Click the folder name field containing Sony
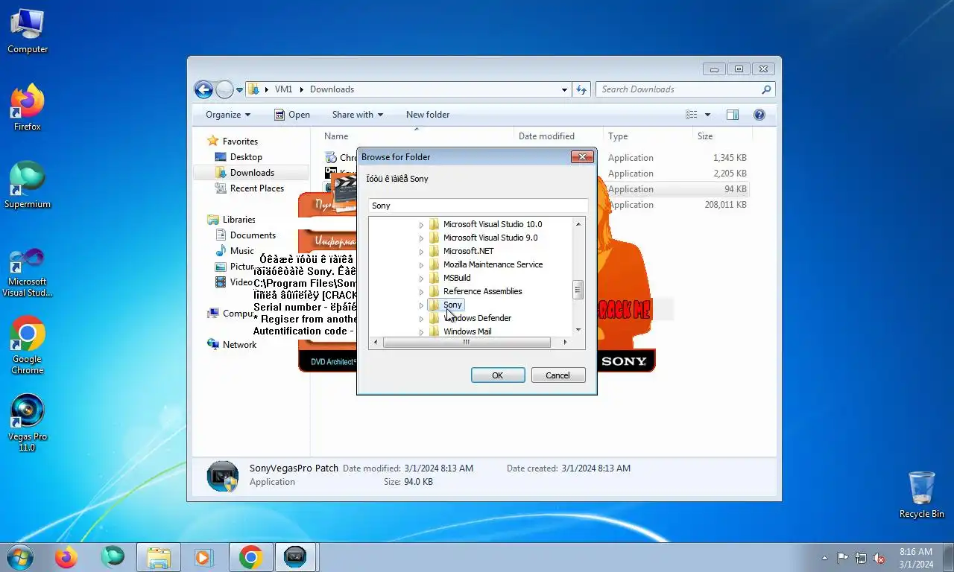The image size is (954, 572). (478, 206)
